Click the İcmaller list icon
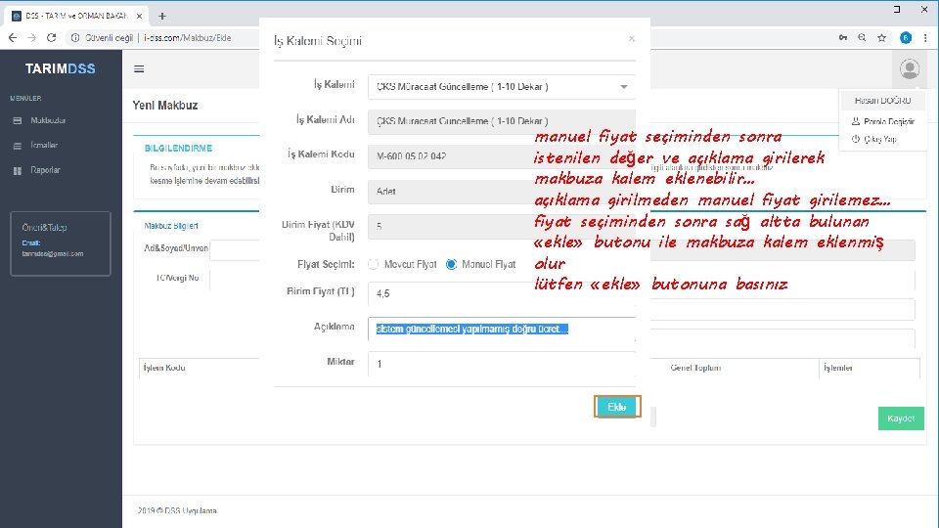 pyautogui.click(x=18, y=146)
